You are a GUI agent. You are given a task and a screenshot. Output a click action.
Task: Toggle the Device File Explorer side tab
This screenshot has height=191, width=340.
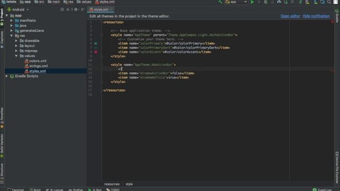point(337,168)
